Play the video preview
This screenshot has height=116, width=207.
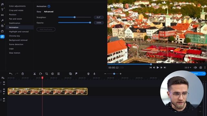[158, 67]
